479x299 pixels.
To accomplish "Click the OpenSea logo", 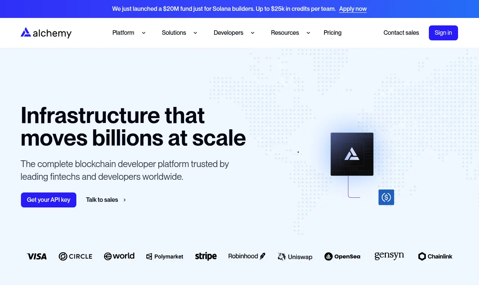I will pyautogui.click(x=342, y=256).
